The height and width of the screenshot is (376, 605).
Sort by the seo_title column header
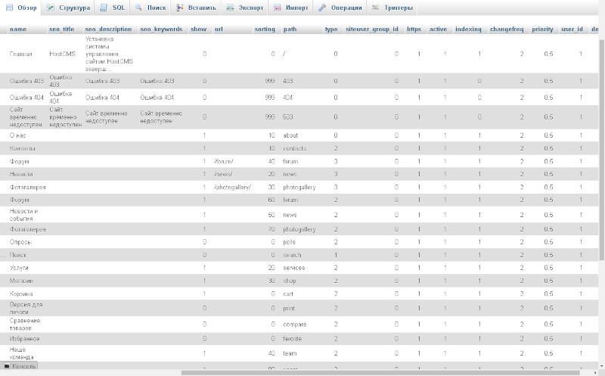61,29
